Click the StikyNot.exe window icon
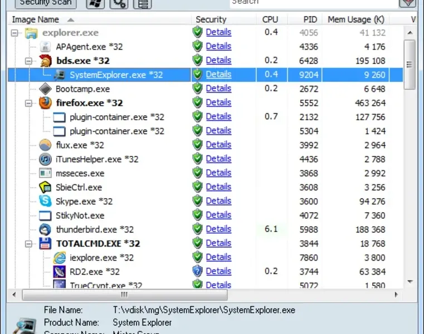Image resolution: width=424 pixels, height=334 pixels. point(45,215)
